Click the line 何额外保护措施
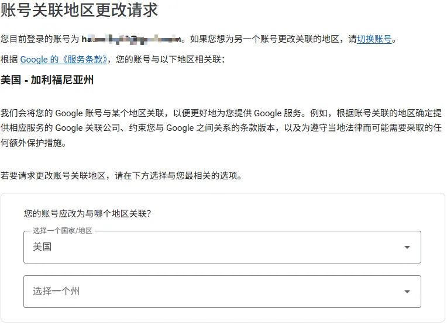 33,143
